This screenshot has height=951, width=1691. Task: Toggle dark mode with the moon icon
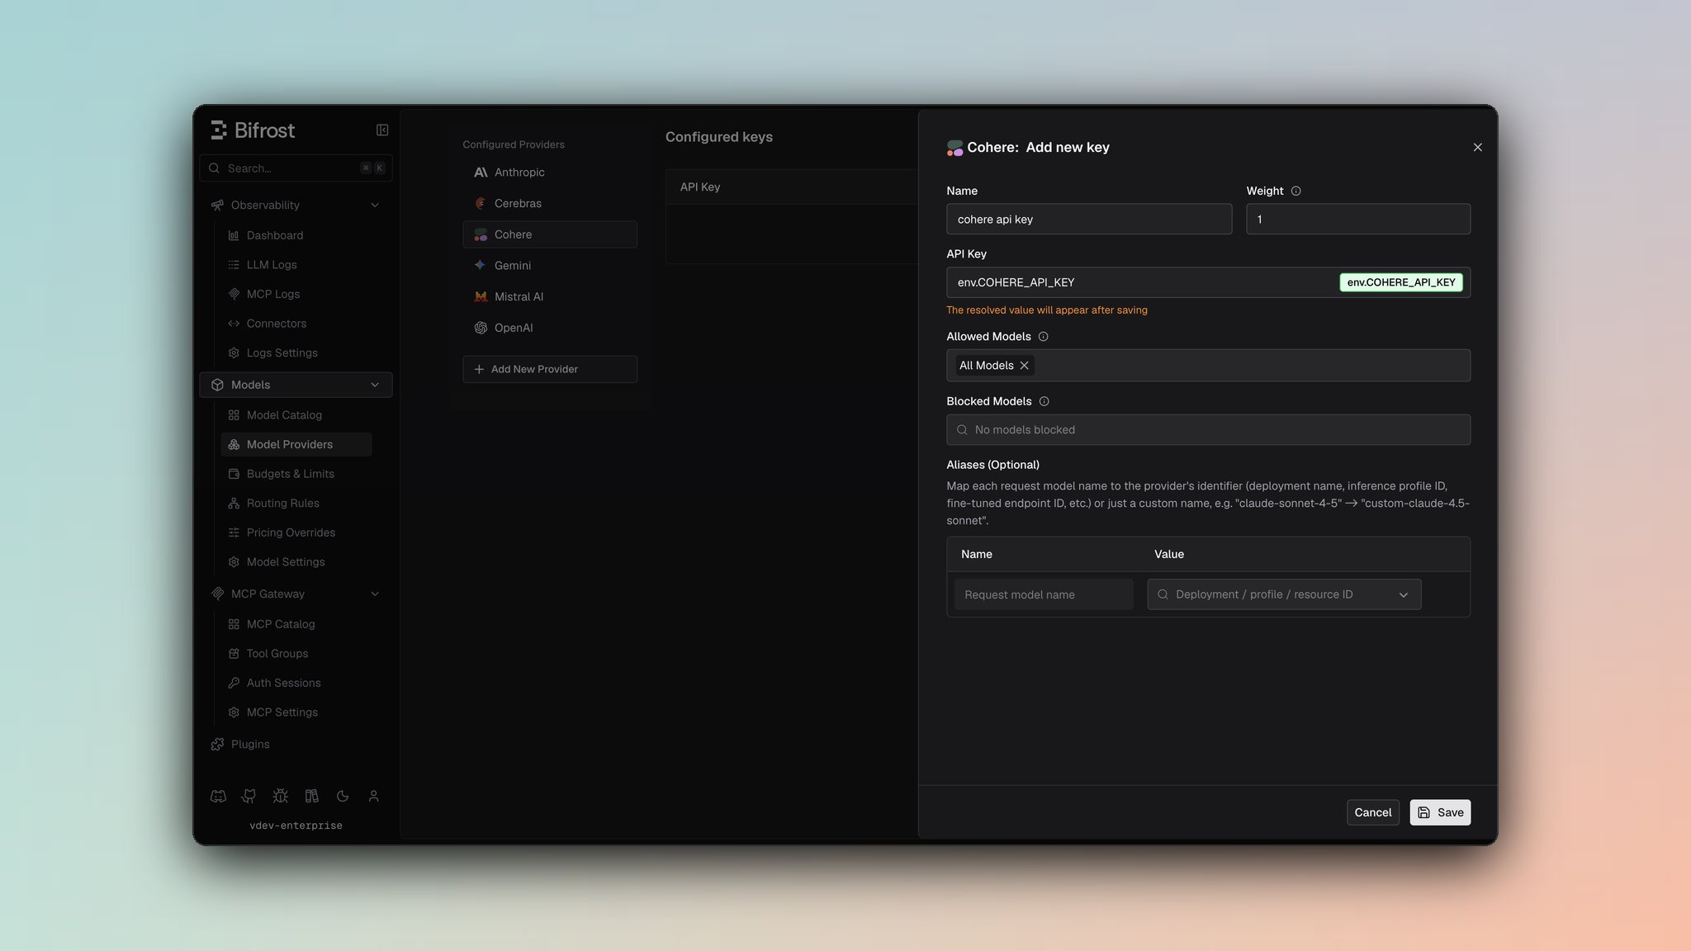(x=343, y=796)
